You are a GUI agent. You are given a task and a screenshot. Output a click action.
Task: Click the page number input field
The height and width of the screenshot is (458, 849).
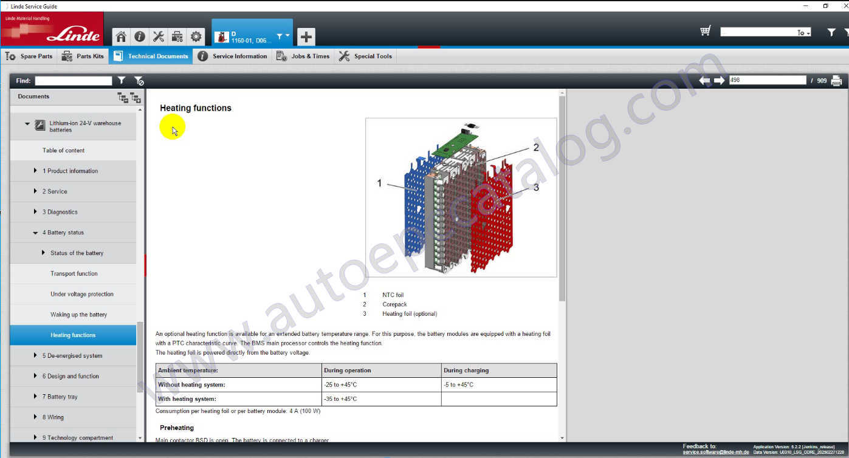coord(767,80)
